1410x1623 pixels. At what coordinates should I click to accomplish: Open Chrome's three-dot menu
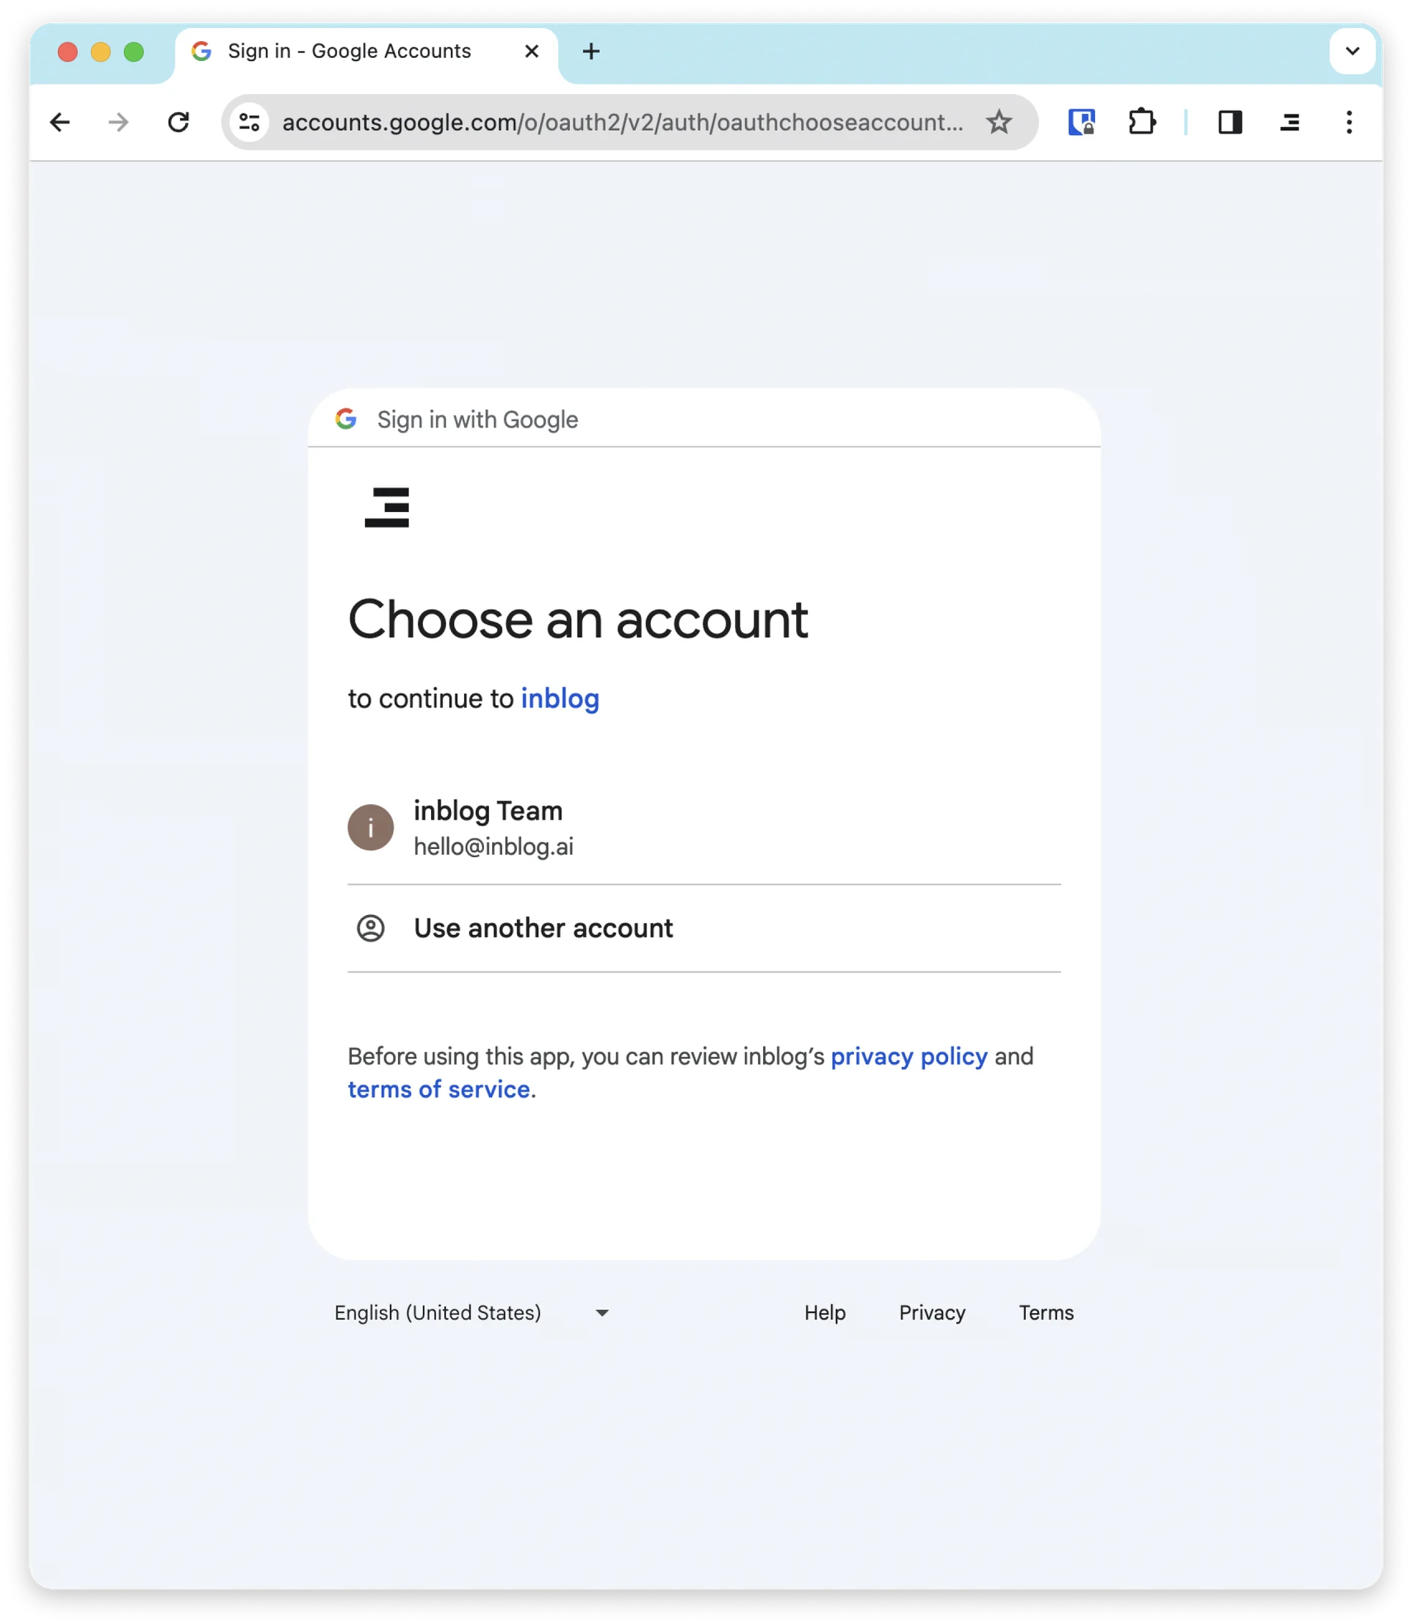tap(1348, 122)
